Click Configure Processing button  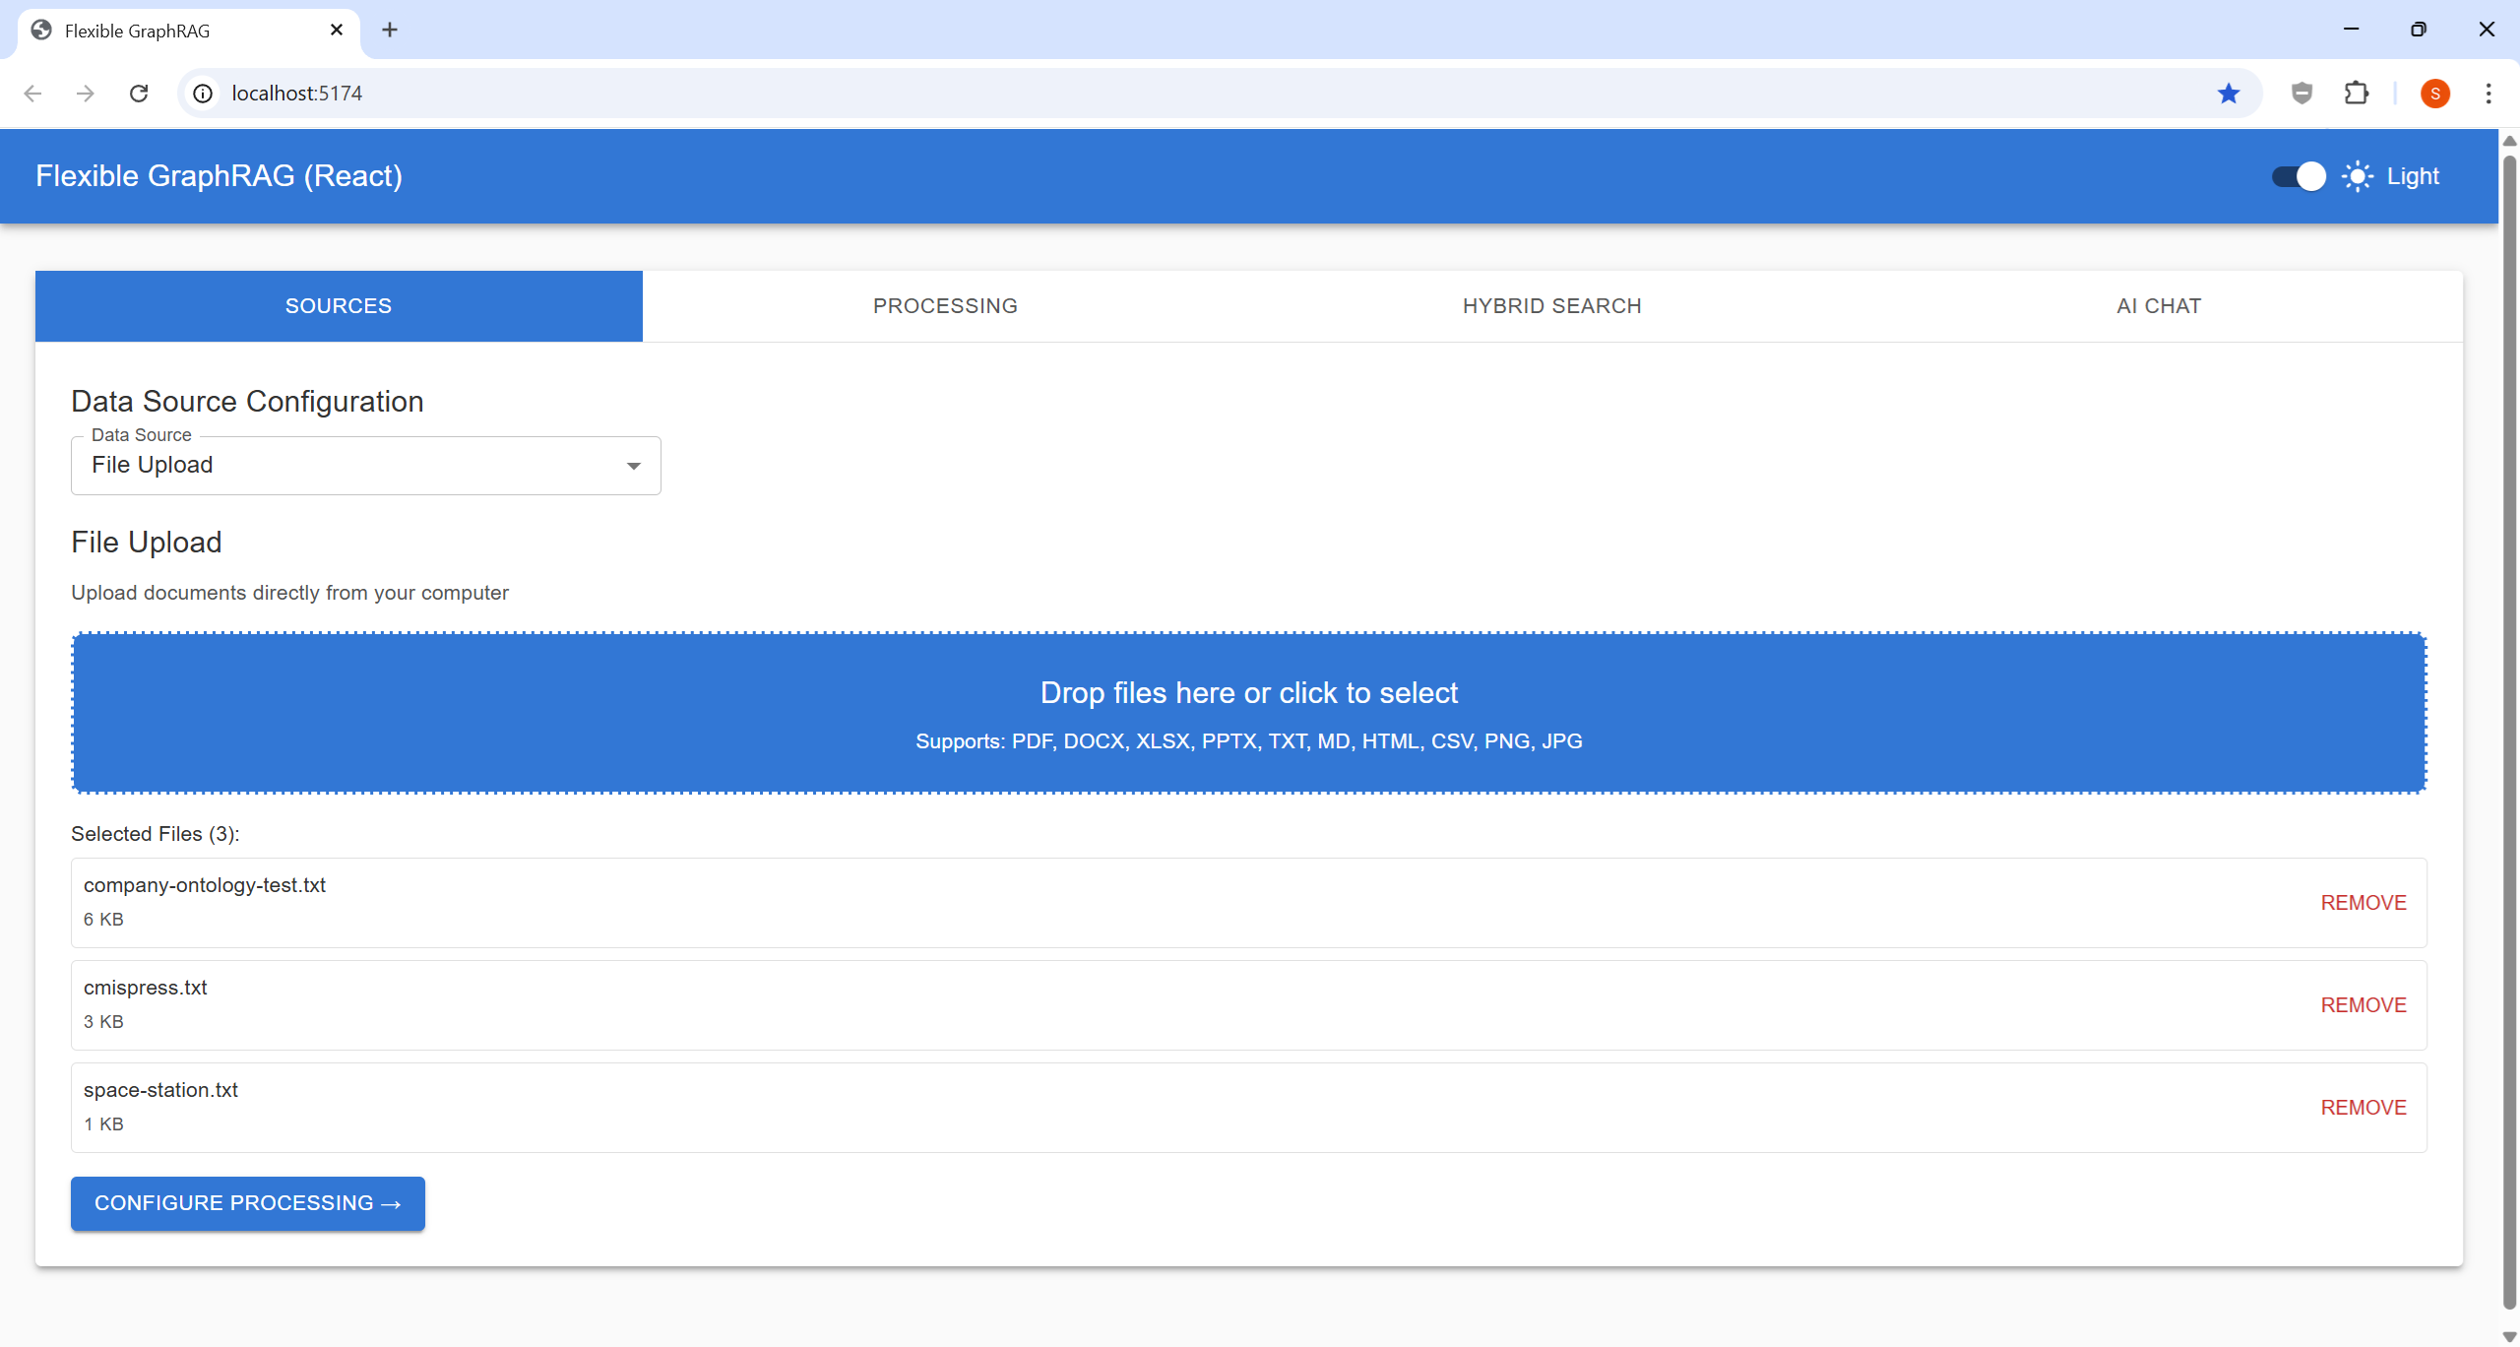click(x=248, y=1203)
